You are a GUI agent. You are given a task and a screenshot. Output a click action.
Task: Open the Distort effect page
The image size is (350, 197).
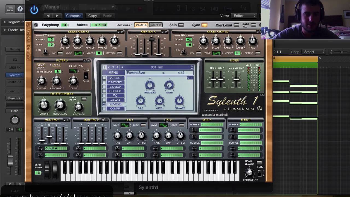(x=115, y=82)
